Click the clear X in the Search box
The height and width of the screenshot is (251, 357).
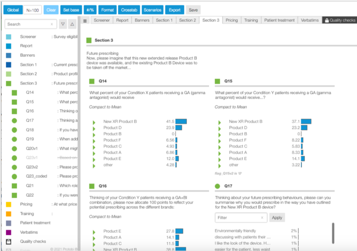pos(52,24)
